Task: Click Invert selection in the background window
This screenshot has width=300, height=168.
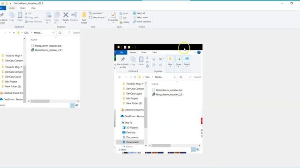Action: 142,22
